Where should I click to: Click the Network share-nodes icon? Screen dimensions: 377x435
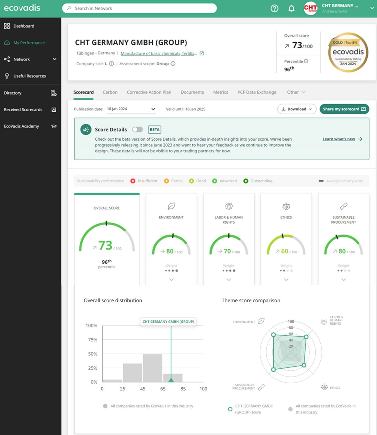pos(7,59)
